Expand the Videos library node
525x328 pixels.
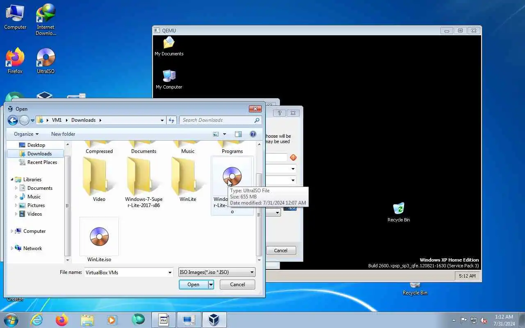pyautogui.click(x=16, y=214)
